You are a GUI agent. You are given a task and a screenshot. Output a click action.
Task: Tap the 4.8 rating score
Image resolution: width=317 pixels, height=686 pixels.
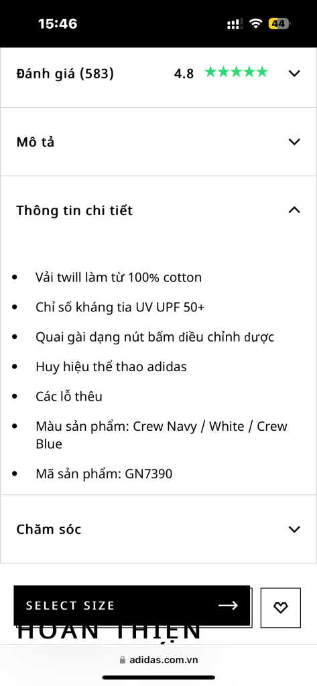184,74
